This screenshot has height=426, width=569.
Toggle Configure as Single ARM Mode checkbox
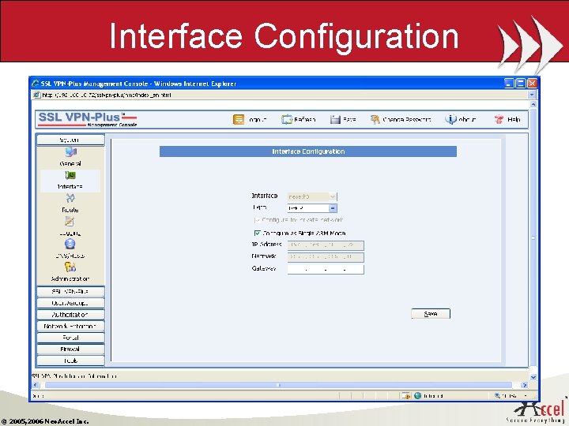pyautogui.click(x=258, y=234)
